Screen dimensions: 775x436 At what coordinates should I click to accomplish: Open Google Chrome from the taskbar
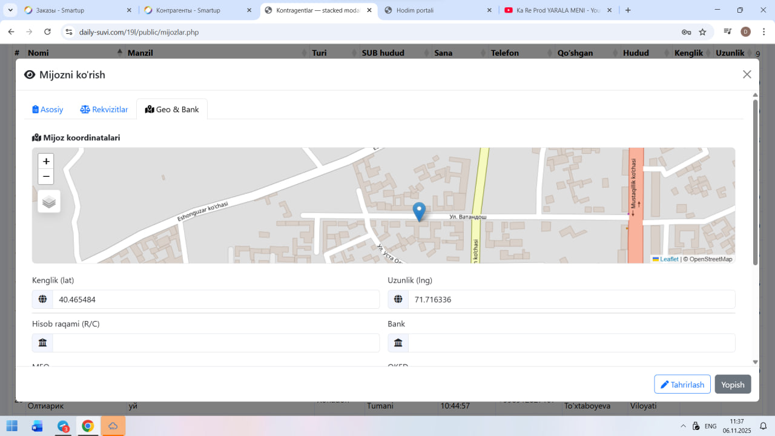click(x=88, y=426)
